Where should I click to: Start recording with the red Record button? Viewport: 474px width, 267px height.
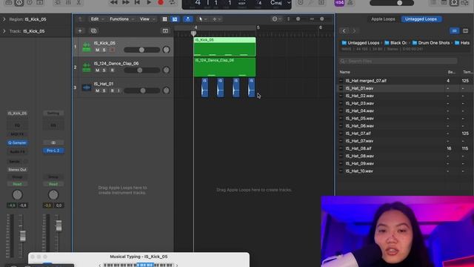tap(161, 2)
